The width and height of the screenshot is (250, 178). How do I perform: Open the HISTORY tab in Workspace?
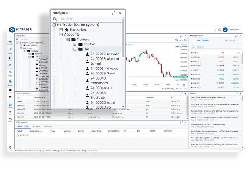(36, 126)
